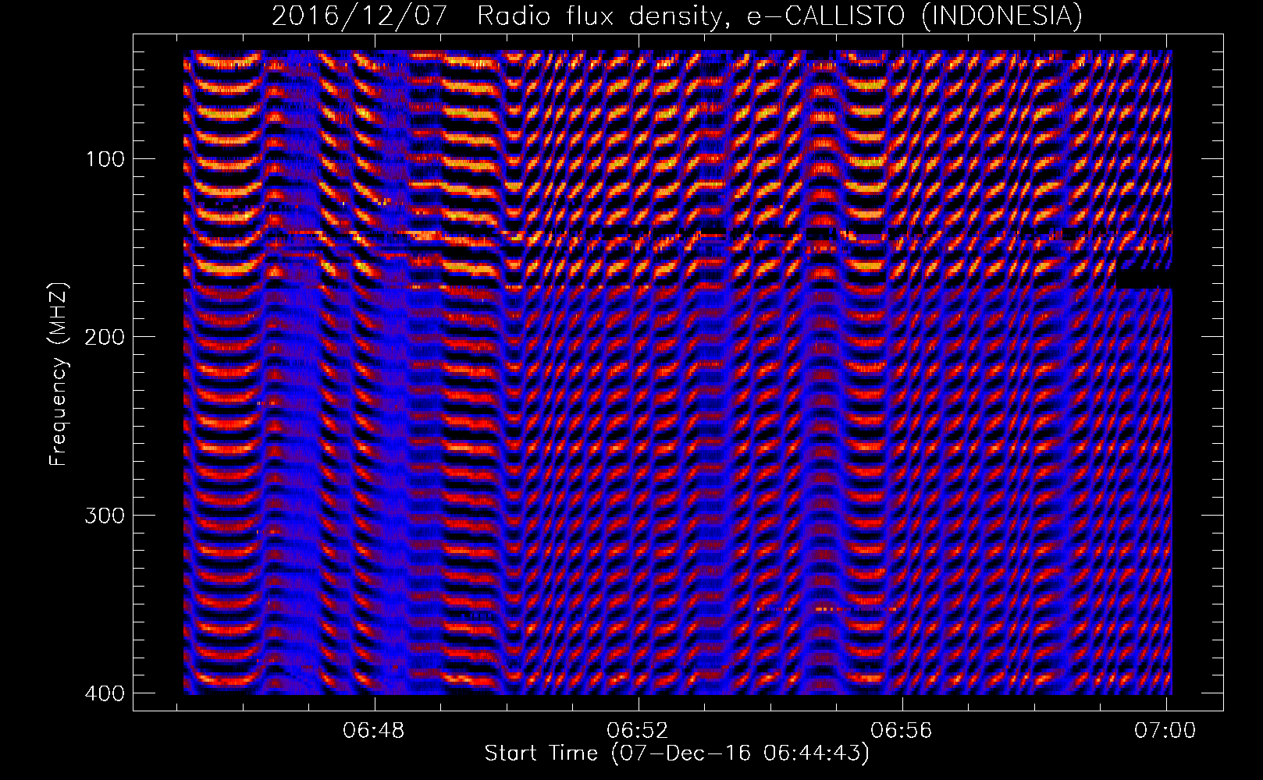Screen dimensions: 1263x780
Task: Click the 400 frequency tick label
Action: pos(104,693)
